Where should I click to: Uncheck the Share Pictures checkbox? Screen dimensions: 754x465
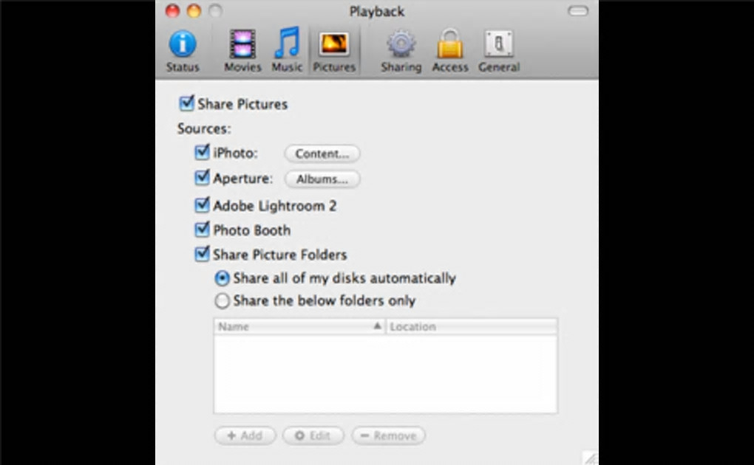click(186, 103)
